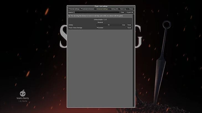
Task: Collapse the Untouchable 1.0.0 plugin header
Action: 100,20
